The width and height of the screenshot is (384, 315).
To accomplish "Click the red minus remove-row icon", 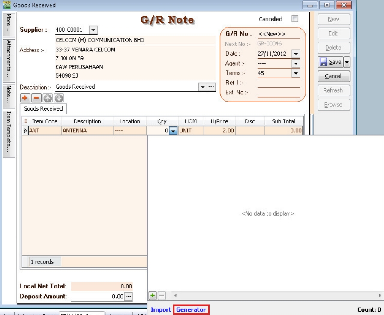I will pos(34,97).
